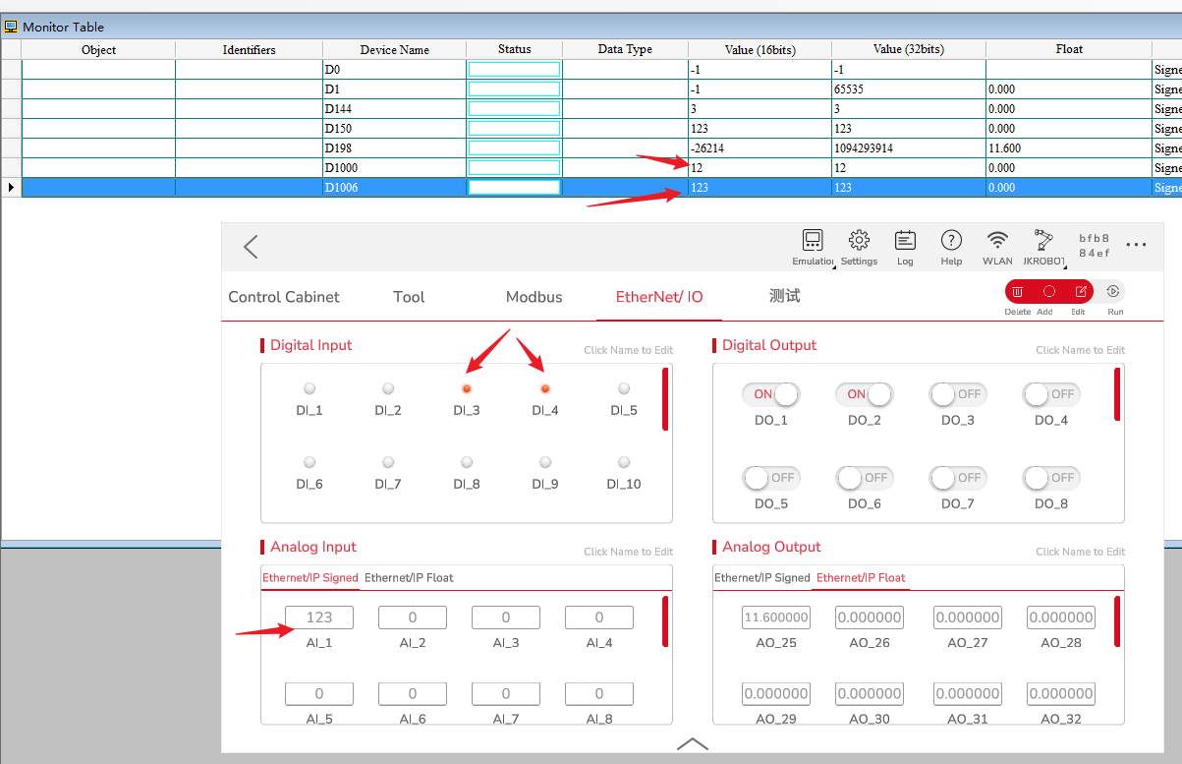Viewport: 1182px width, 764px height.
Task: Click the red Delete trash icon
Action: click(1018, 292)
